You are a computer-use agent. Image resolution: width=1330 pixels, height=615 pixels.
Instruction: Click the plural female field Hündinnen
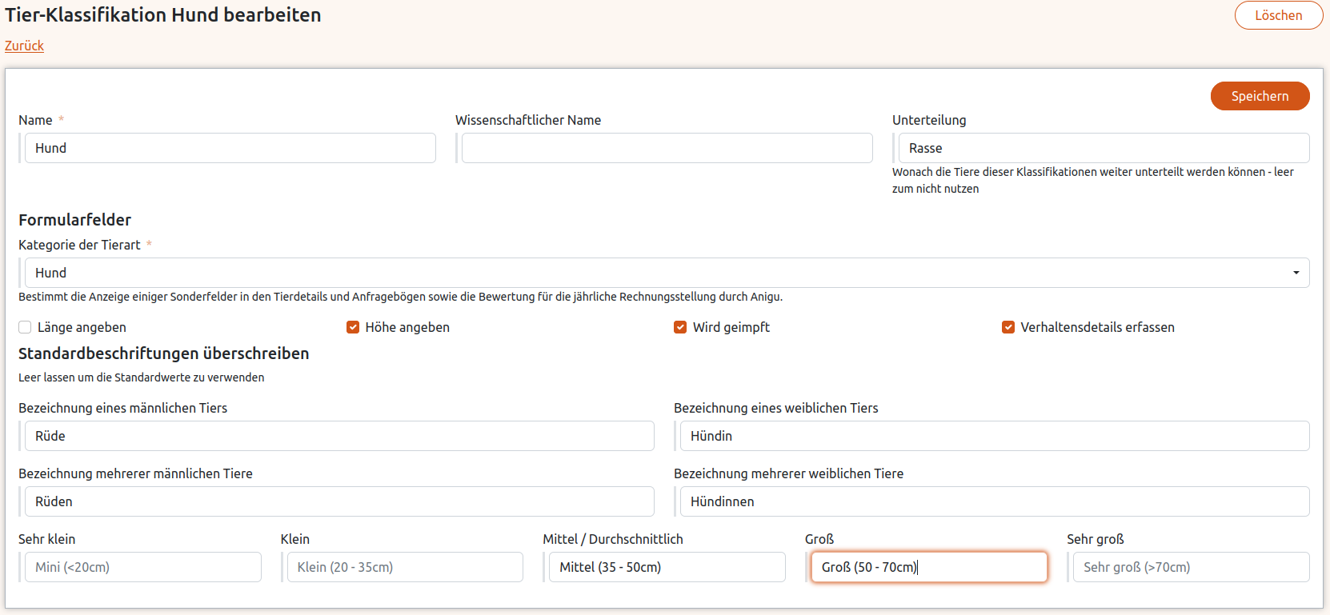(994, 501)
